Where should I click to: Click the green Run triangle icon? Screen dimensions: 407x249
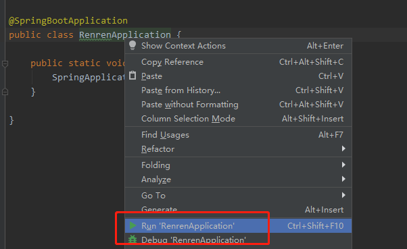click(x=133, y=225)
